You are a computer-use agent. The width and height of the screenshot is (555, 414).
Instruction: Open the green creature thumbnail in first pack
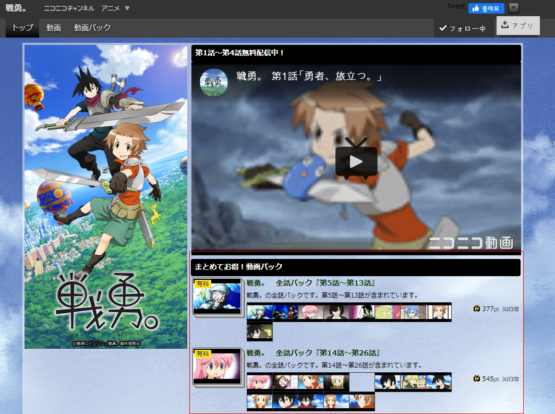tap(387, 312)
